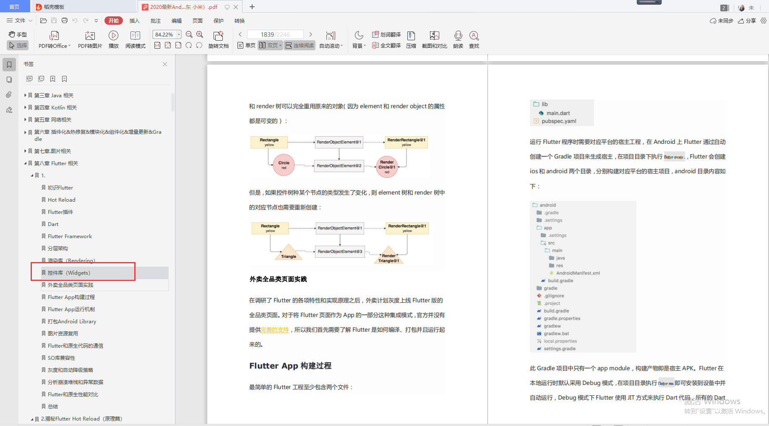Zoom out using minus magnifier icon
769x426 pixels.
coord(189,34)
